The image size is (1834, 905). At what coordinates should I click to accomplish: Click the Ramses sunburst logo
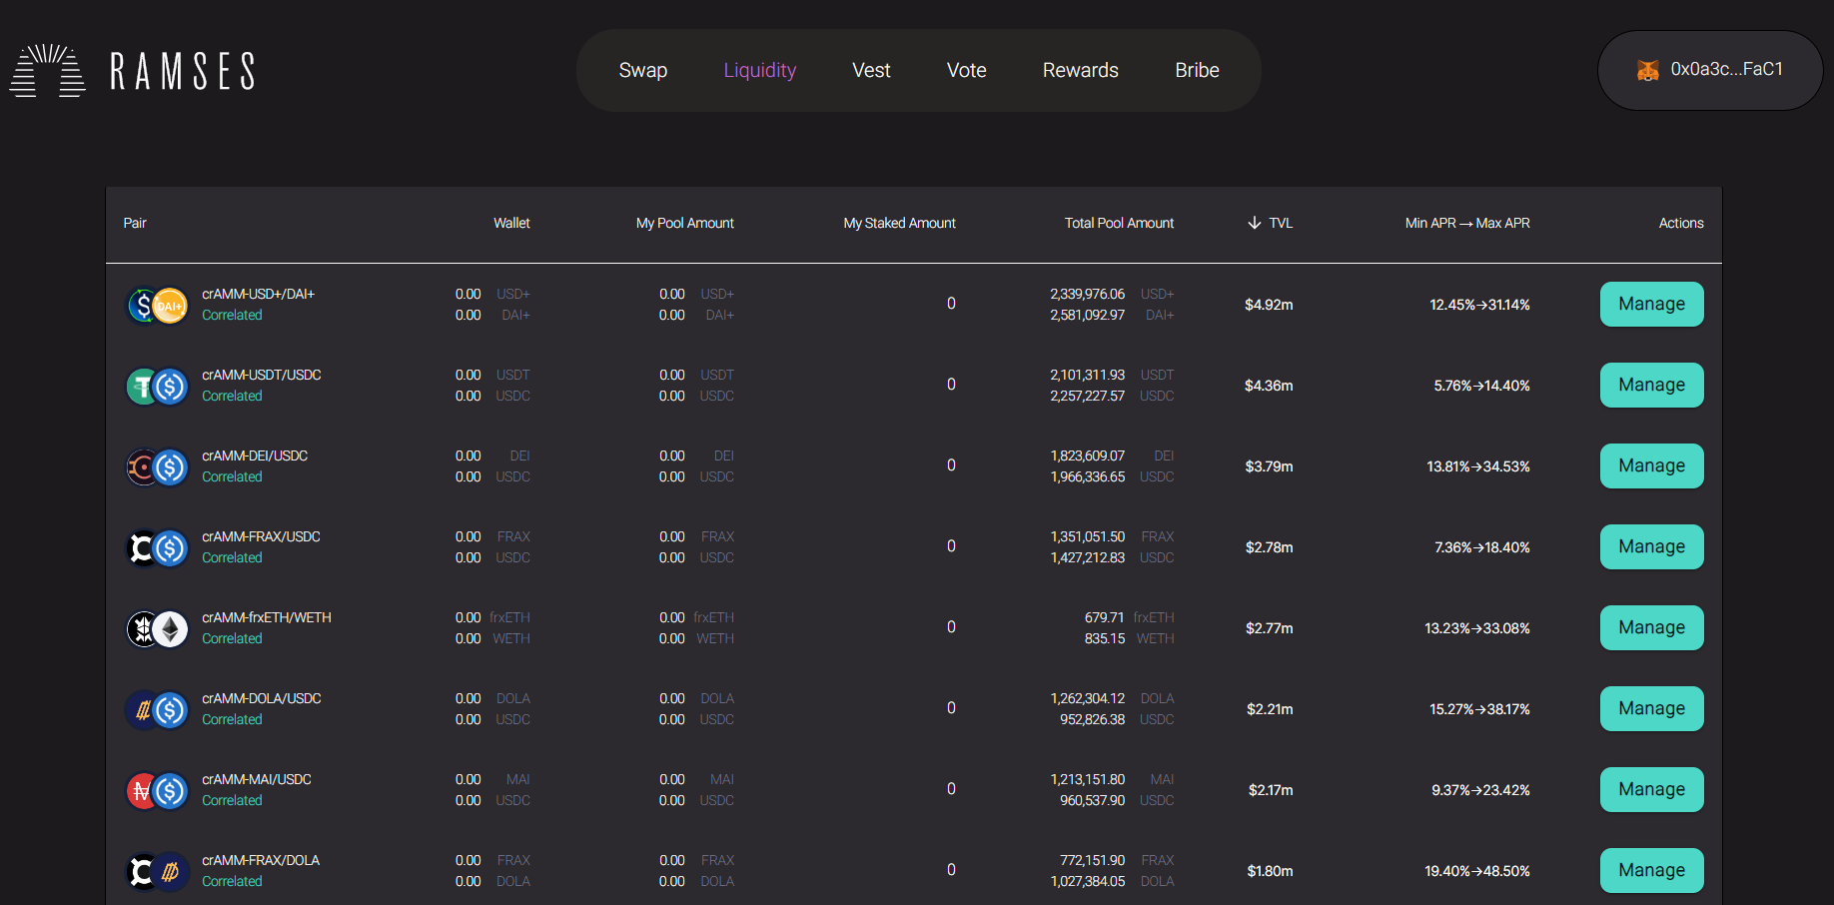point(47,70)
